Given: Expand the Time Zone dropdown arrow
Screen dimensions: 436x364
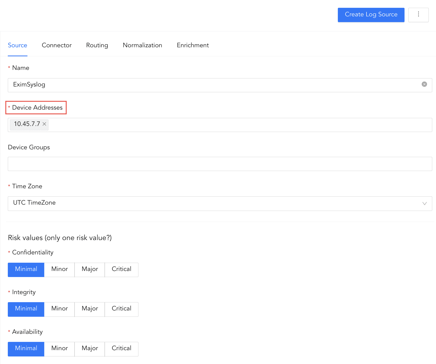Looking at the screenshot, I should pos(424,203).
